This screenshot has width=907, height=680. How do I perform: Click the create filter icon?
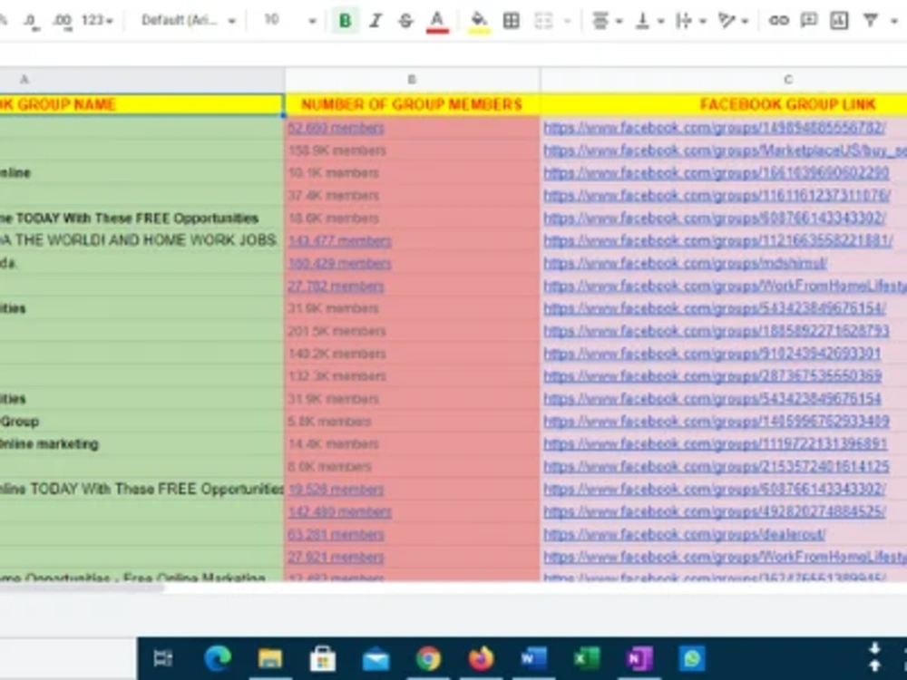(870, 21)
